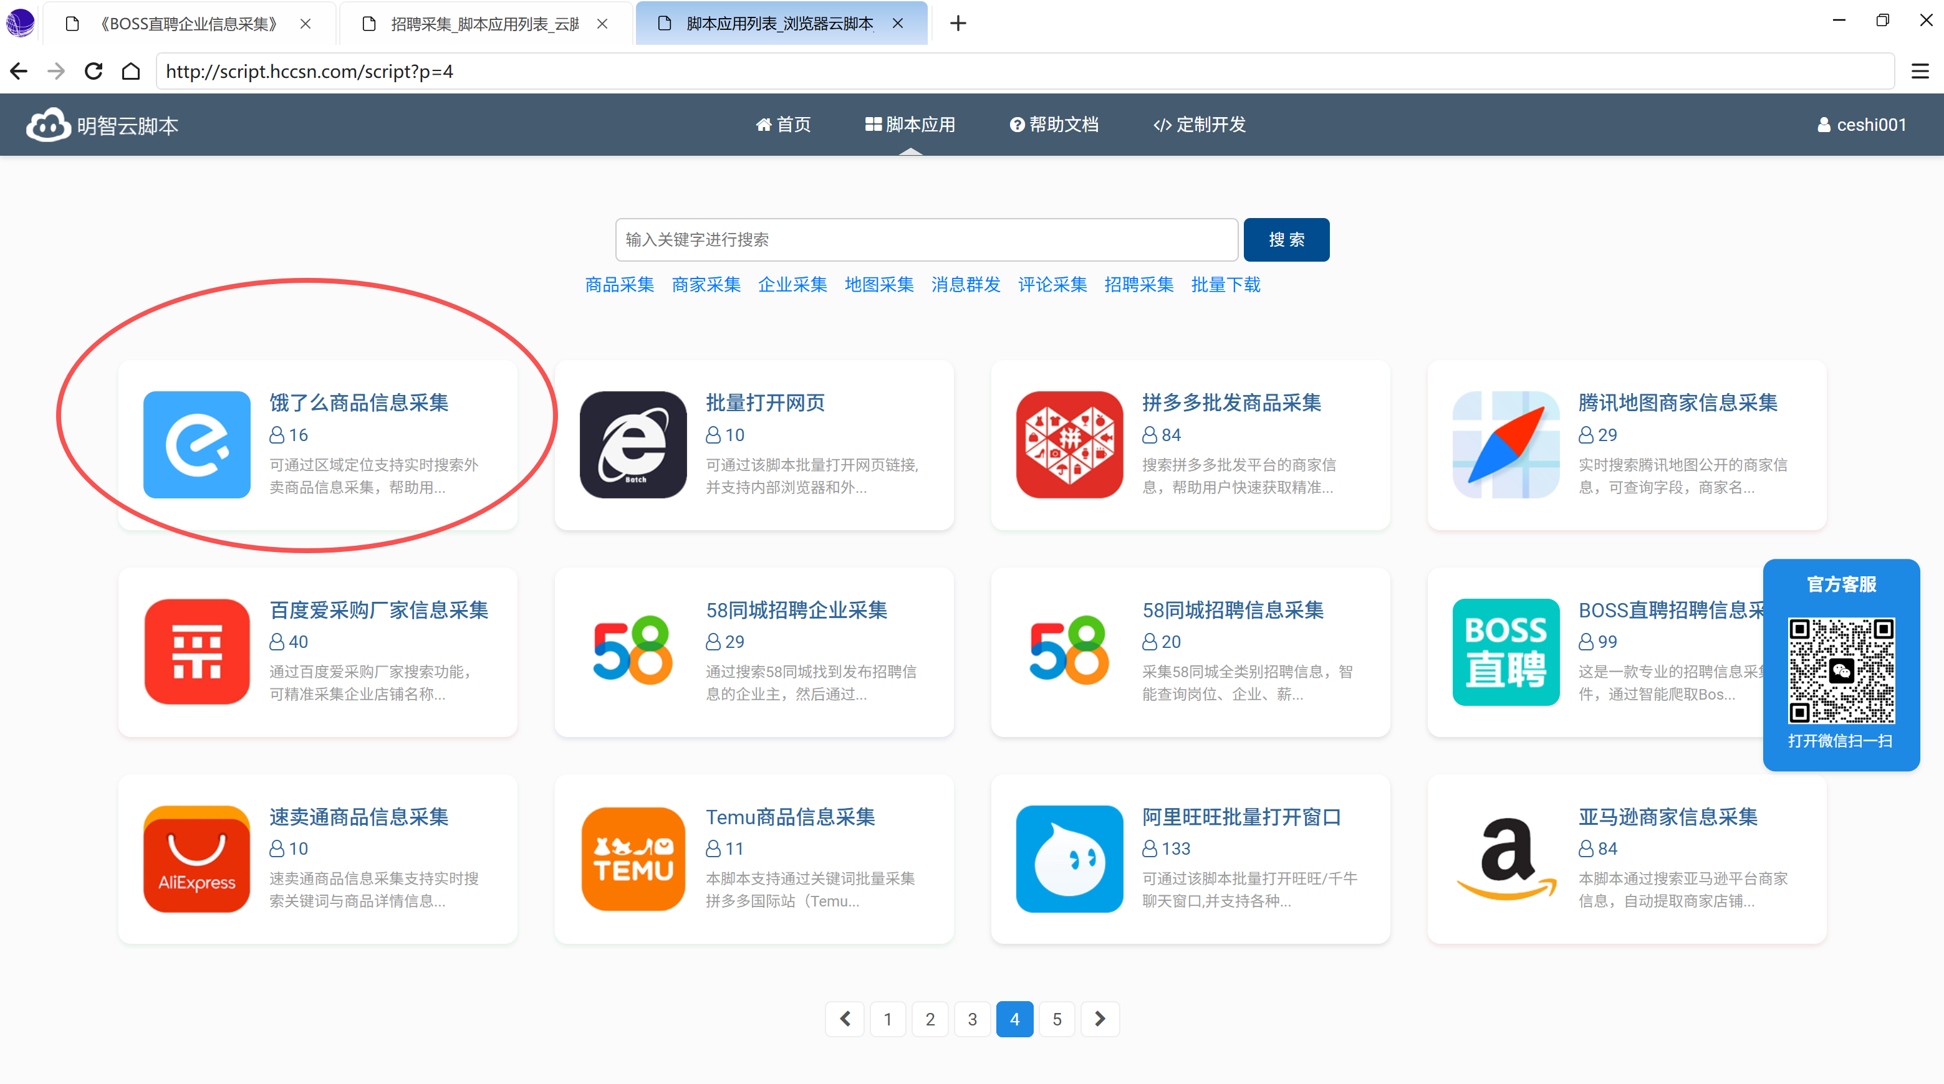Image resolution: width=1944 pixels, height=1084 pixels.
Task: Close the 招聘采集_脚本应用列表 tab
Action: pyautogui.click(x=602, y=24)
